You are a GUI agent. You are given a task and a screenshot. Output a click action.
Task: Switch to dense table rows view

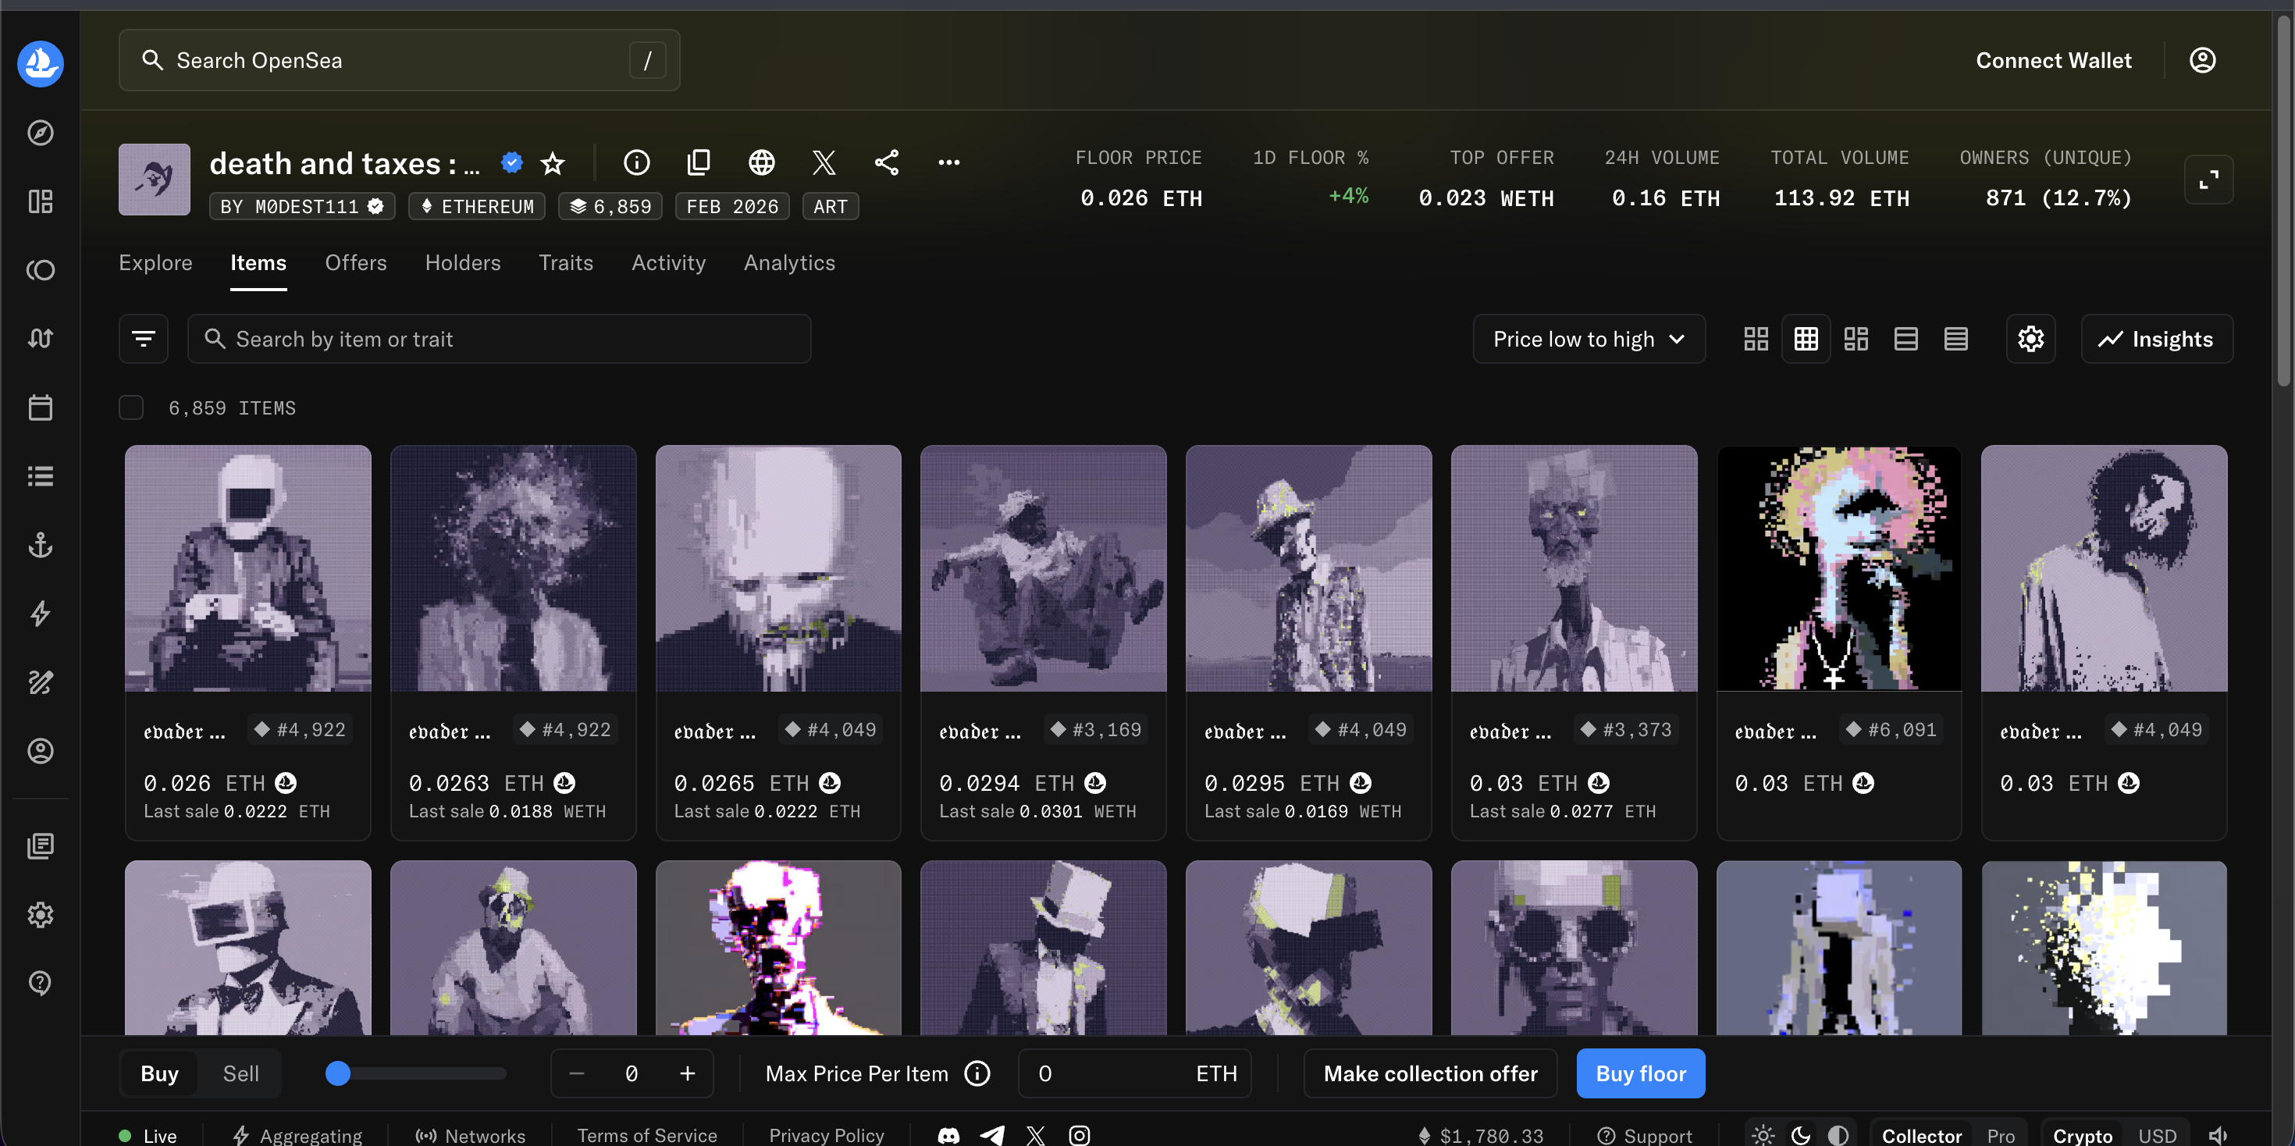pyautogui.click(x=1955, y=339)
